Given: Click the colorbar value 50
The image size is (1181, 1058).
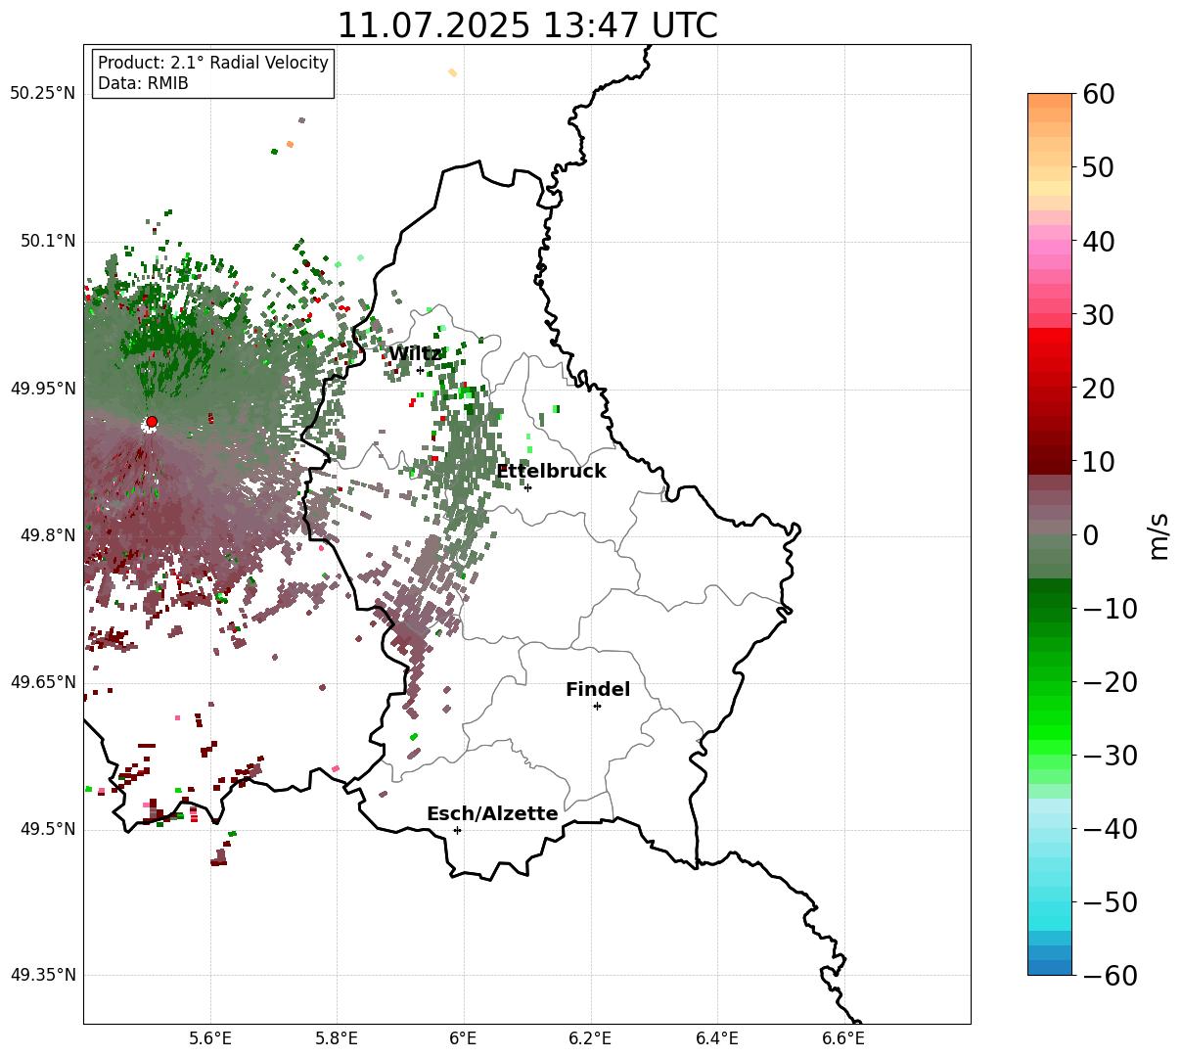Looking at the screenshot, I should [x=1098, y=167].
